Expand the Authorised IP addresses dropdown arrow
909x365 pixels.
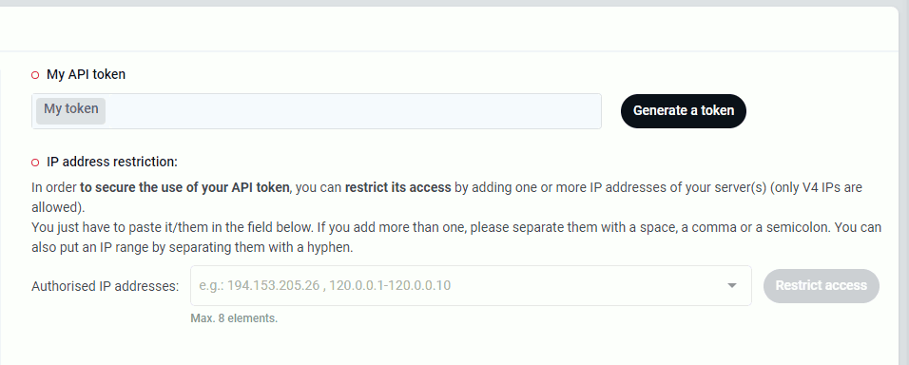[x=731, y=285]
